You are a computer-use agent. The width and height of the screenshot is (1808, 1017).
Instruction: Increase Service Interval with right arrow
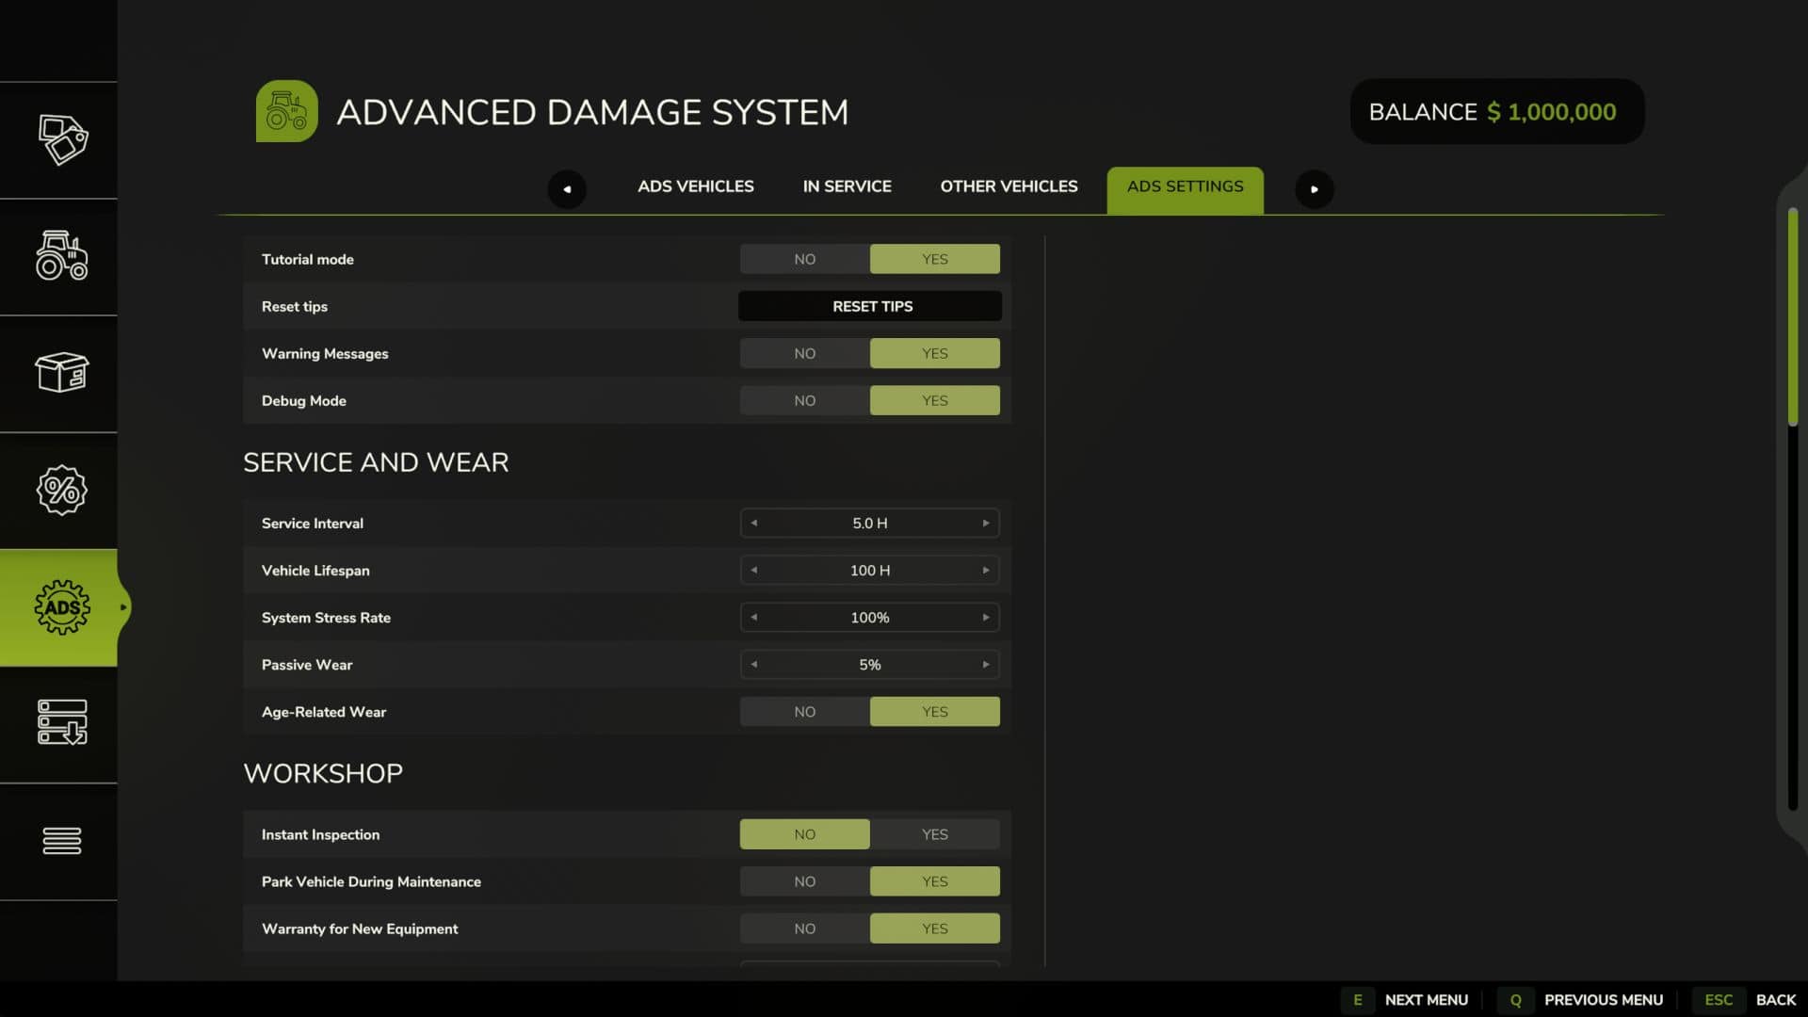(x=986, y=524)
